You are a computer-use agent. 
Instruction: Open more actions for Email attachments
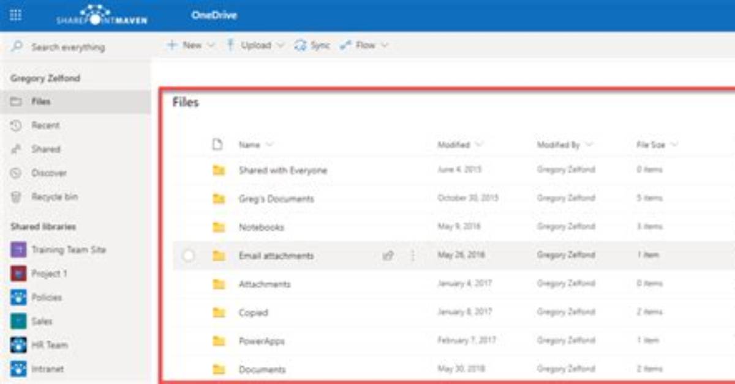(x=412, y=256)
